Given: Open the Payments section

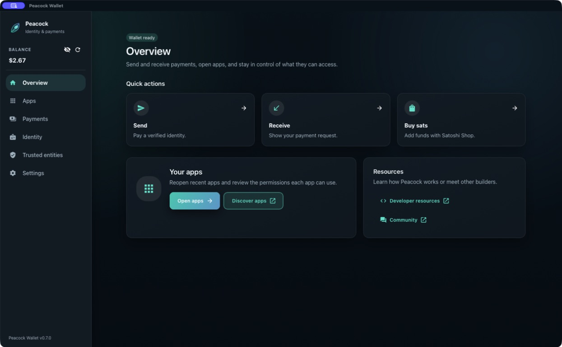Looking at the screenshot, I should pyautogui.click(x=46, y=119).
